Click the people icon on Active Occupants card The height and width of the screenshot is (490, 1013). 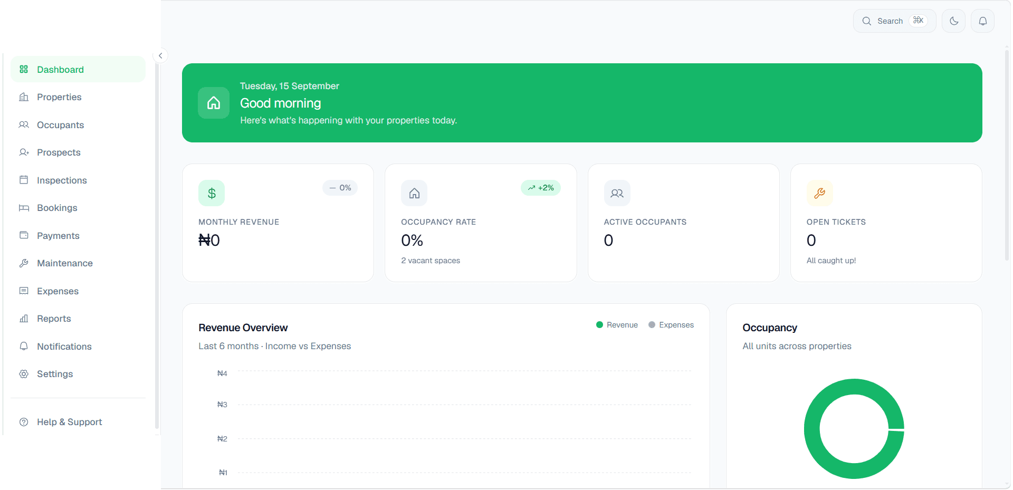[617, 193]
